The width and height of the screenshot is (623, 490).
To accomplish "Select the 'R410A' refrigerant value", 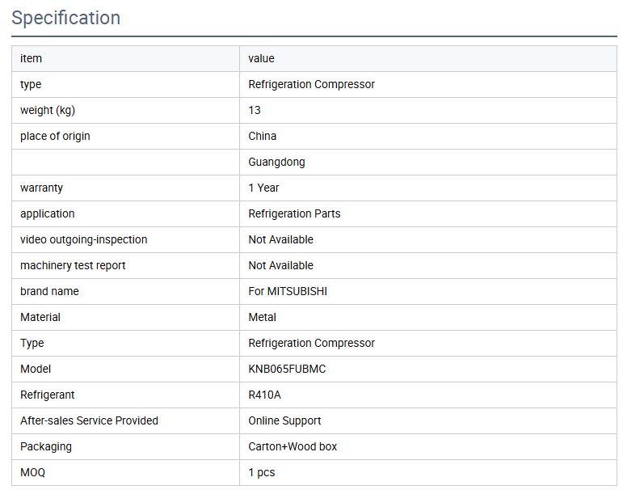I will [264, 395].
